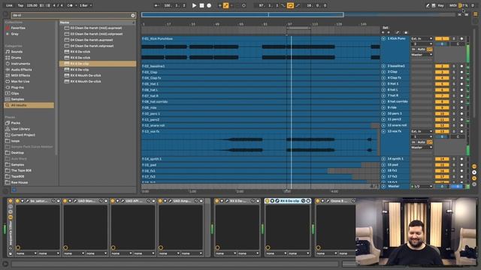This screenshot has height=270, width=481.
Task: Unfold the 14 synth 1 track
Action: [x=383, y=159]
